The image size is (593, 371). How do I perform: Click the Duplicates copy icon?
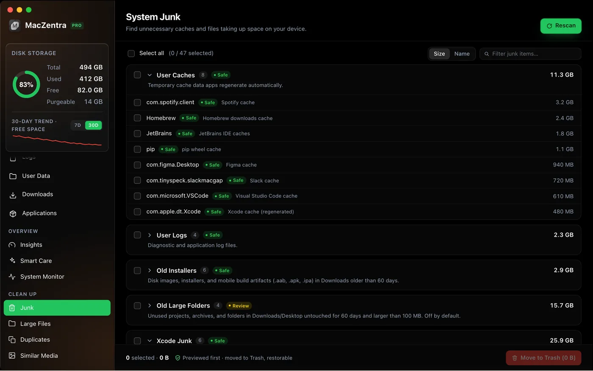click(12, 340)
